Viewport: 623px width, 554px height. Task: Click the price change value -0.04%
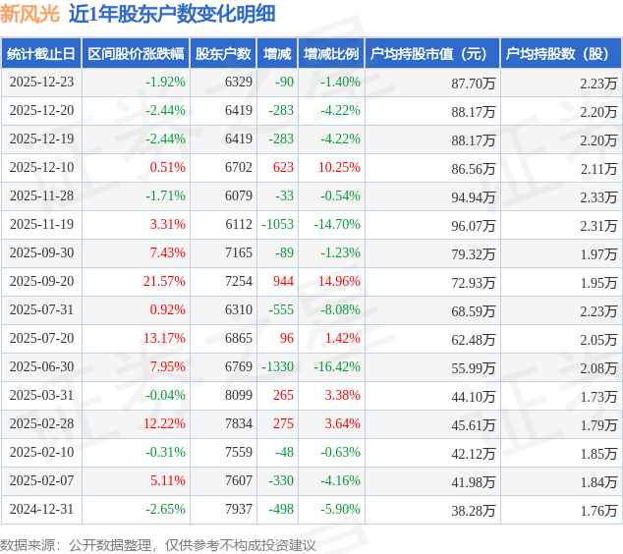(x=165, y=396)
